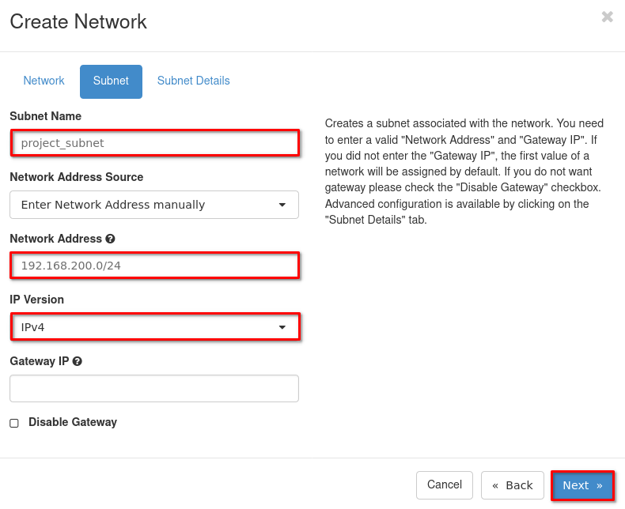Open the Network Address Source dropdown
This screenshot has height=509, width=625.
pyautogui.click(x=153, y=205)
